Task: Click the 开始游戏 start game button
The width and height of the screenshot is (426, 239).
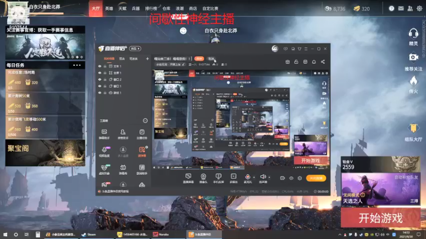Action: 381,218
